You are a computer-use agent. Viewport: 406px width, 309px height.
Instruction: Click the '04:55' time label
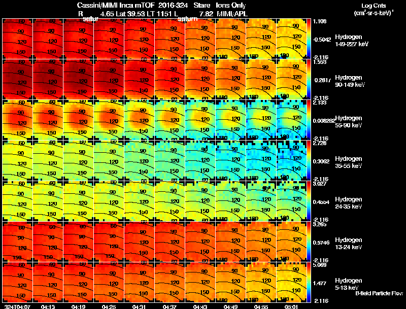point(261,306)
